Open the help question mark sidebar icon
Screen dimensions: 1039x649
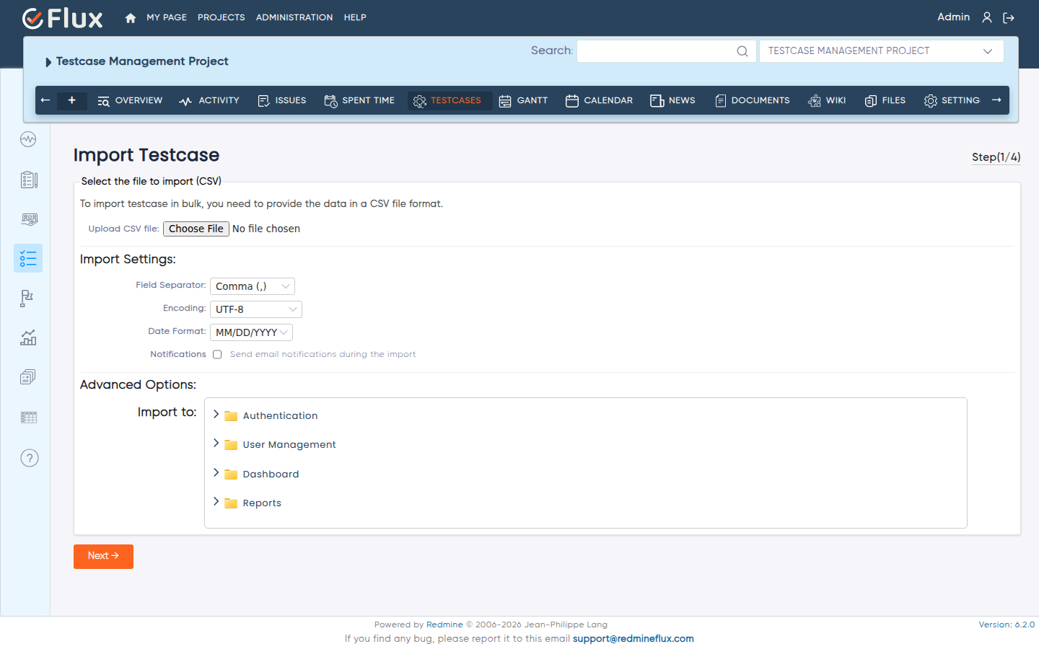[x=30, y=458]
